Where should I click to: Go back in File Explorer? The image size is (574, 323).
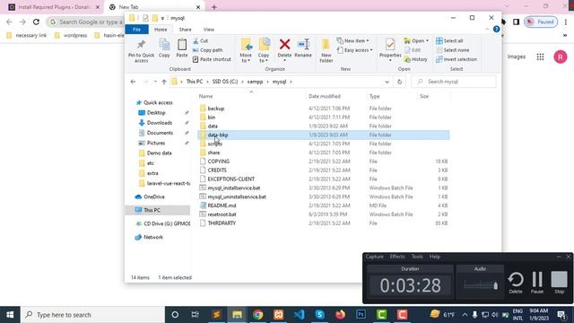(134, 82)
